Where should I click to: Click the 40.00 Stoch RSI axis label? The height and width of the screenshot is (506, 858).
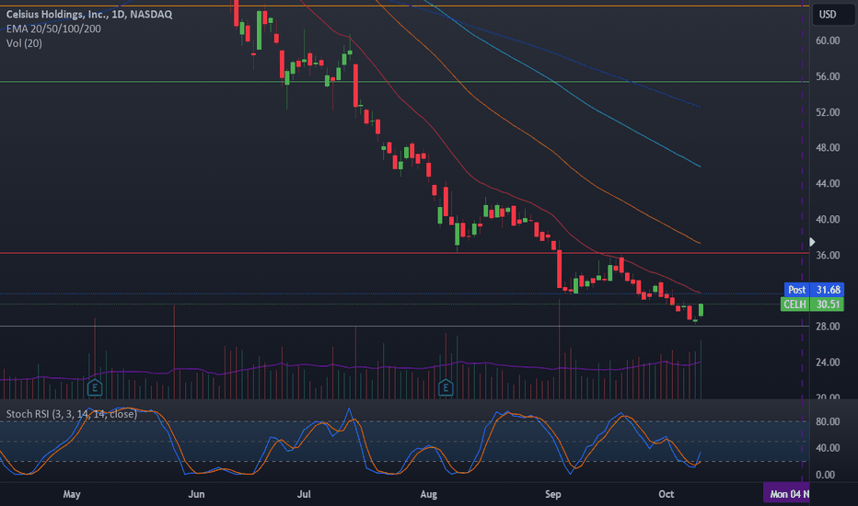828,448
